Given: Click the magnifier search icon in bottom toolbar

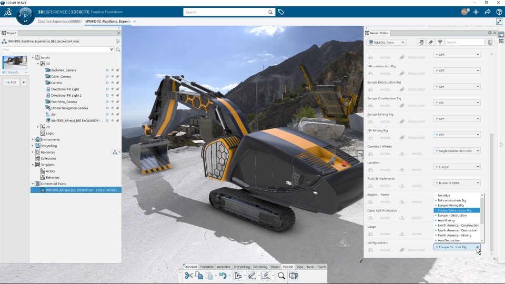Looking at the screenshot, I should (281, 276).
